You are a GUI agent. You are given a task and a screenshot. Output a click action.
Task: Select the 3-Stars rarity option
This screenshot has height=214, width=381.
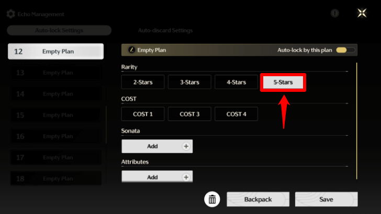(189, 82)
